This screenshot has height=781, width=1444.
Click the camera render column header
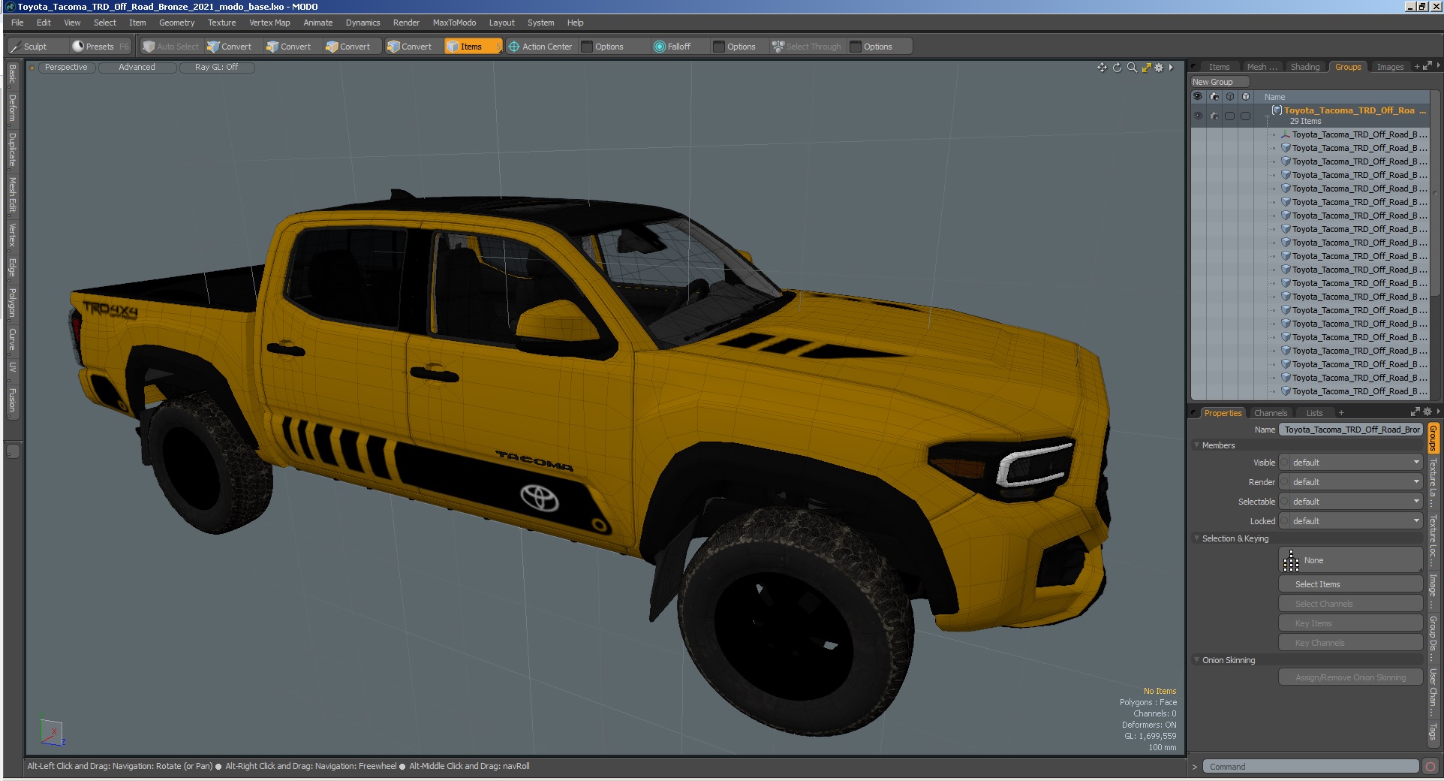pyautogui.click(x=1214, y=97)
